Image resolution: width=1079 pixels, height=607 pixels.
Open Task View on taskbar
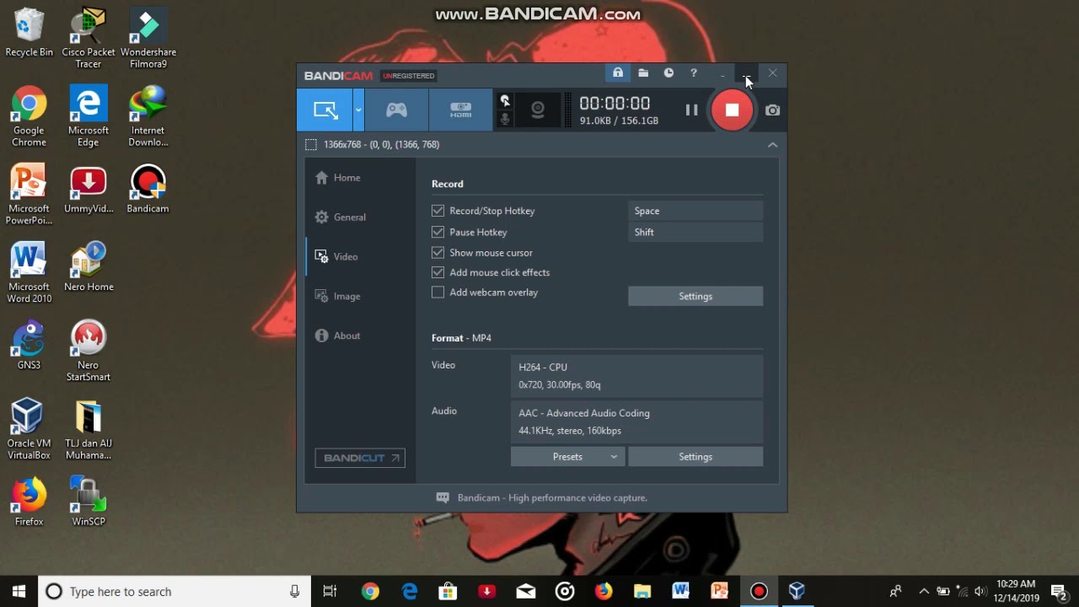click(x=330, y=591)
